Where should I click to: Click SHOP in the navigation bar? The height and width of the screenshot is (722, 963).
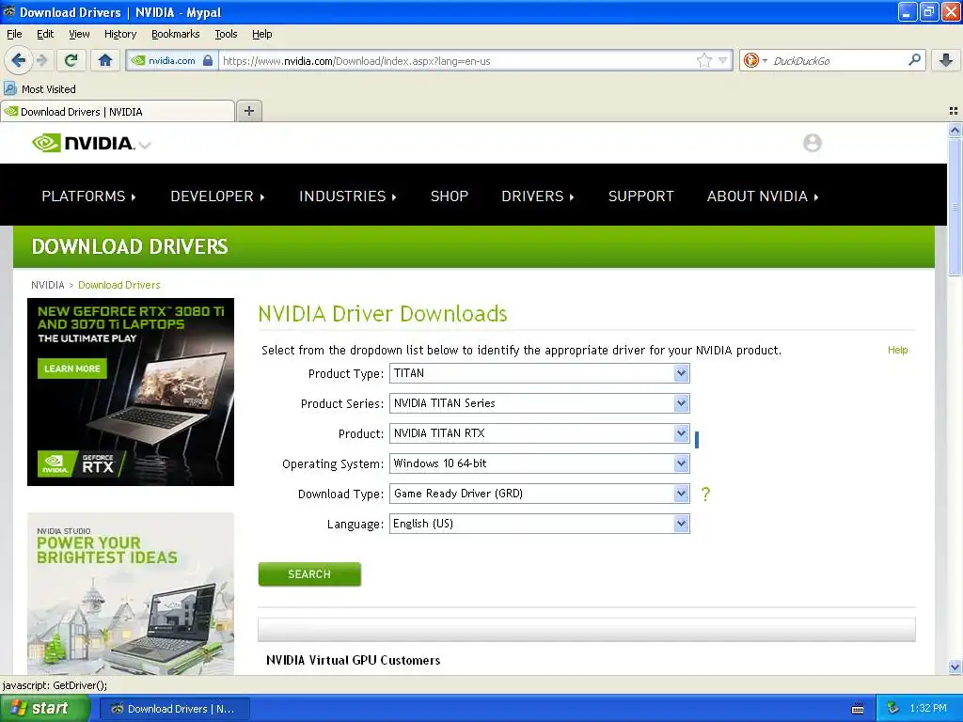tap(449, 196)
